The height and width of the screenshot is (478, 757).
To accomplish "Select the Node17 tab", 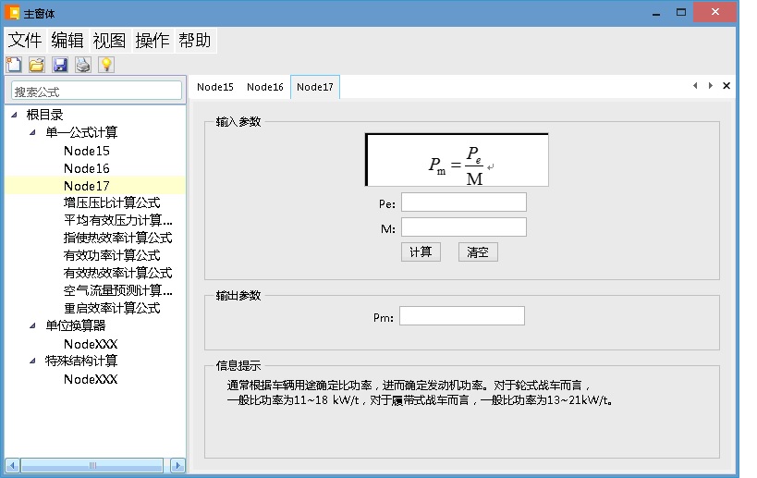I will [x=315, y=87].
